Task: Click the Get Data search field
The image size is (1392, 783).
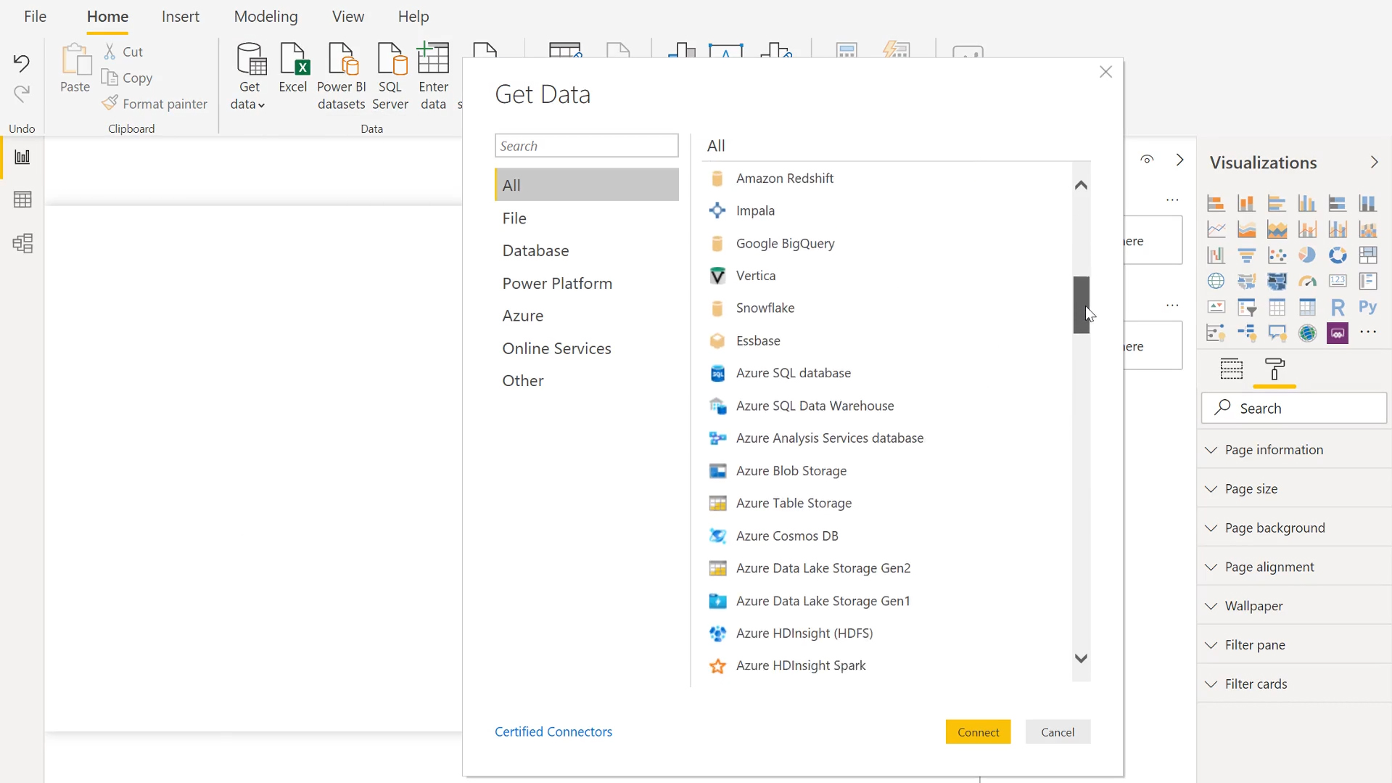Action: tap(586, 145)
